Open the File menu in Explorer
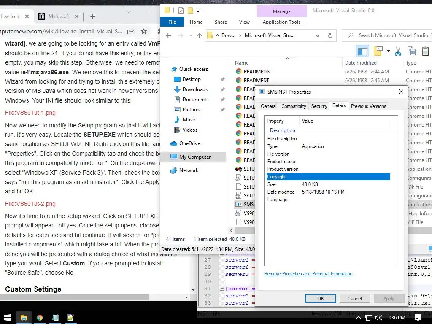Viewport: 432px width, 324px height. tap(172, 22)
